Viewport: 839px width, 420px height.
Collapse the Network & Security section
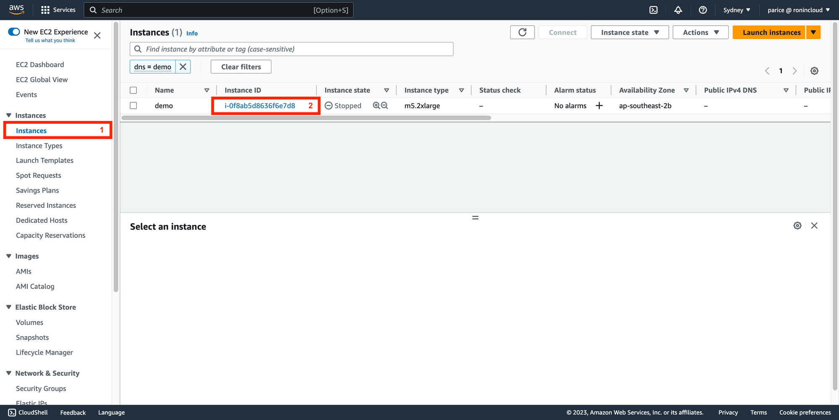9,373
